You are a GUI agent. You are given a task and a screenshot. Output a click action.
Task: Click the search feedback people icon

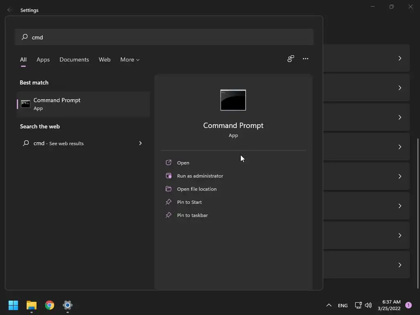(291, 59)
